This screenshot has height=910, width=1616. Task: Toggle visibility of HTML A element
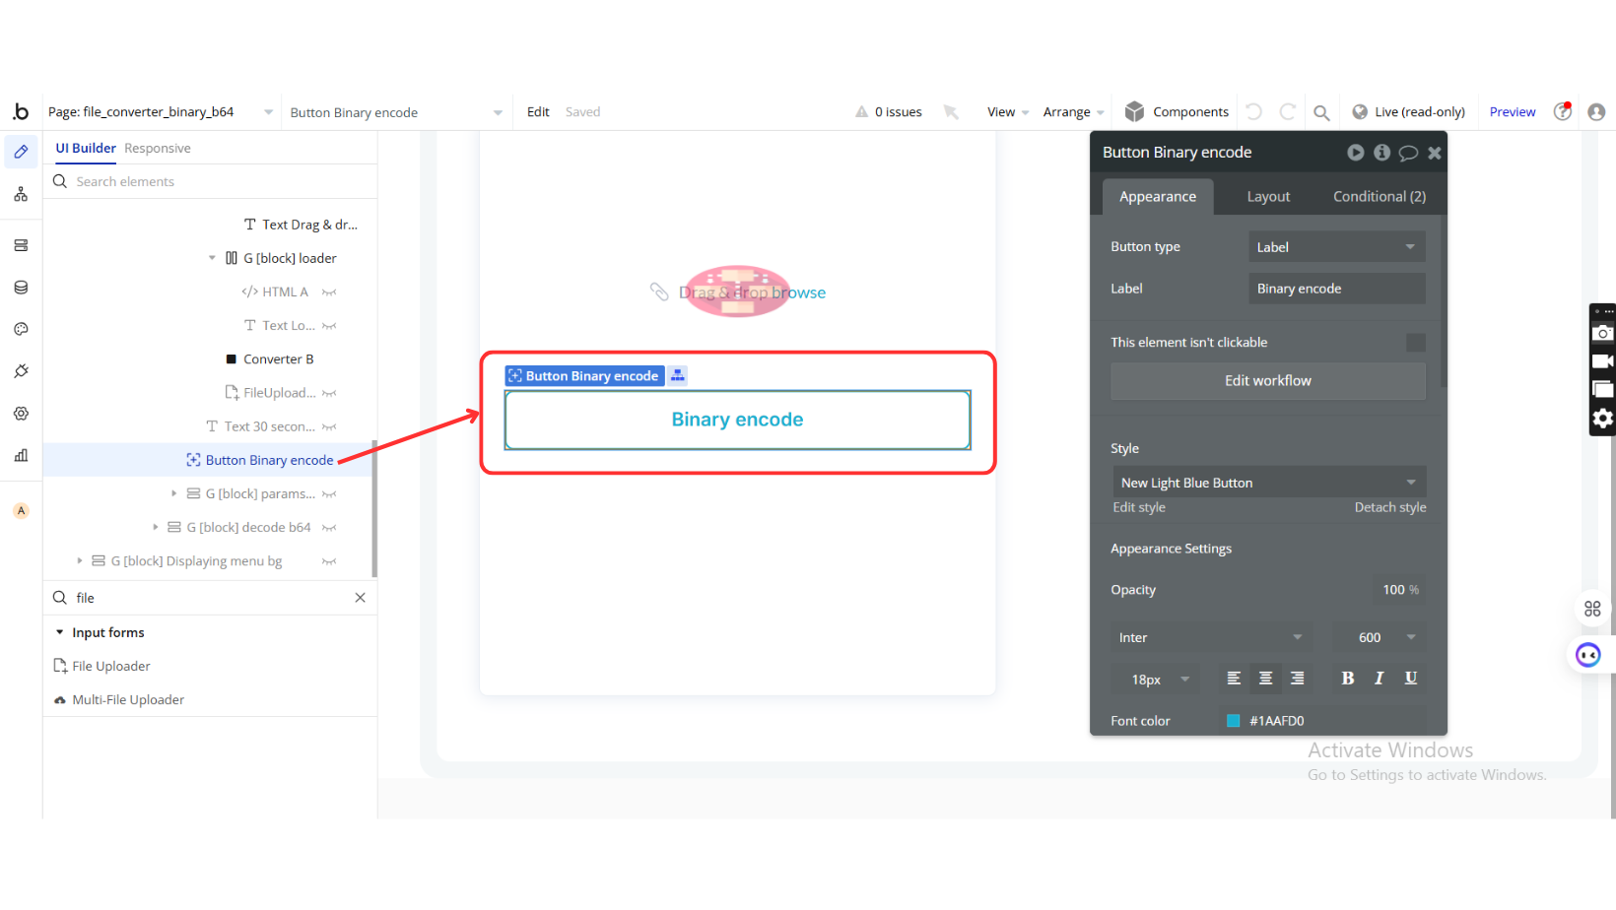pyautogui.click(x=329, y=292)
